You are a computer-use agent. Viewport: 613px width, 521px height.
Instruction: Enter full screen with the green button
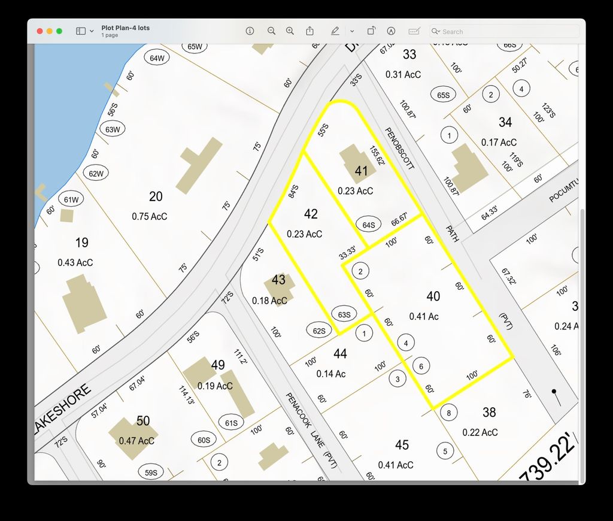(x=59, y=31)
